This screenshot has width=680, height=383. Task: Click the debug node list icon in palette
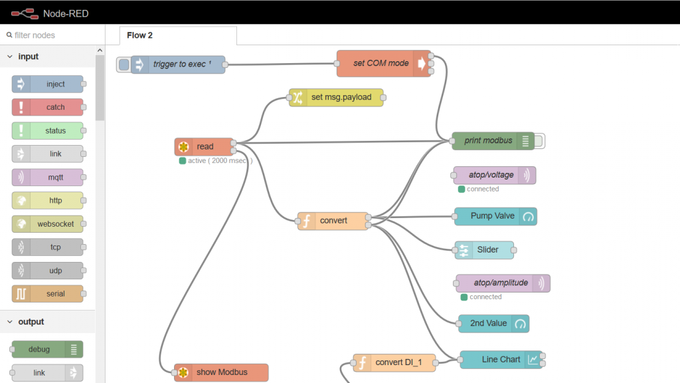coord(74,349)
